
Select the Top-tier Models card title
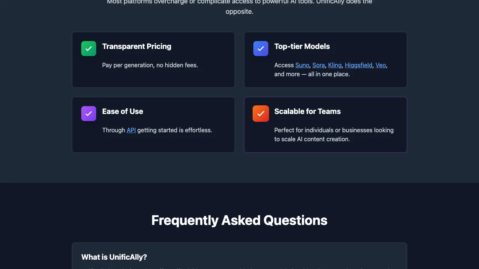[x=302, y=46]
